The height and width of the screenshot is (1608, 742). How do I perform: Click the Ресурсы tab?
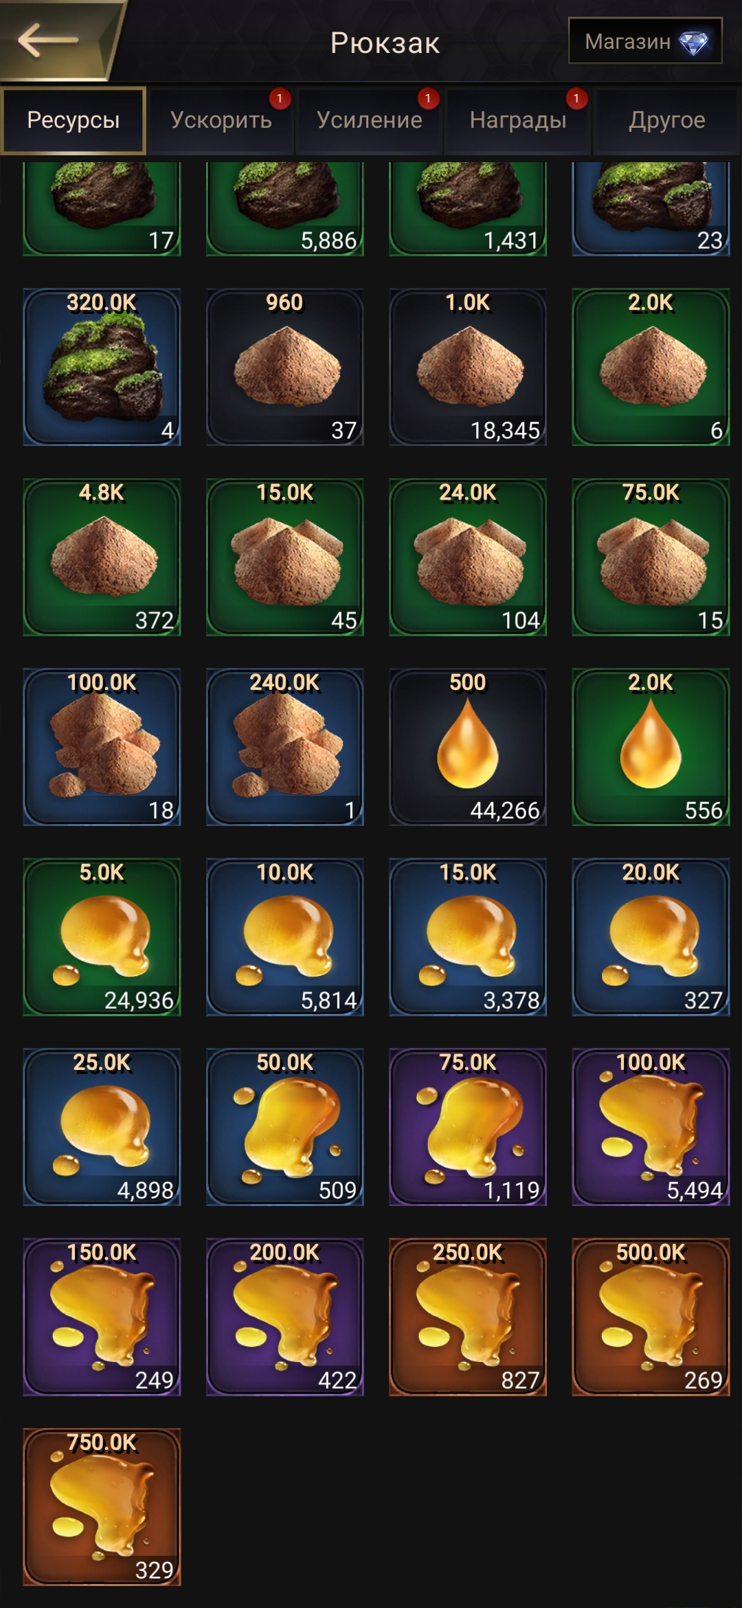coord(74,120)
